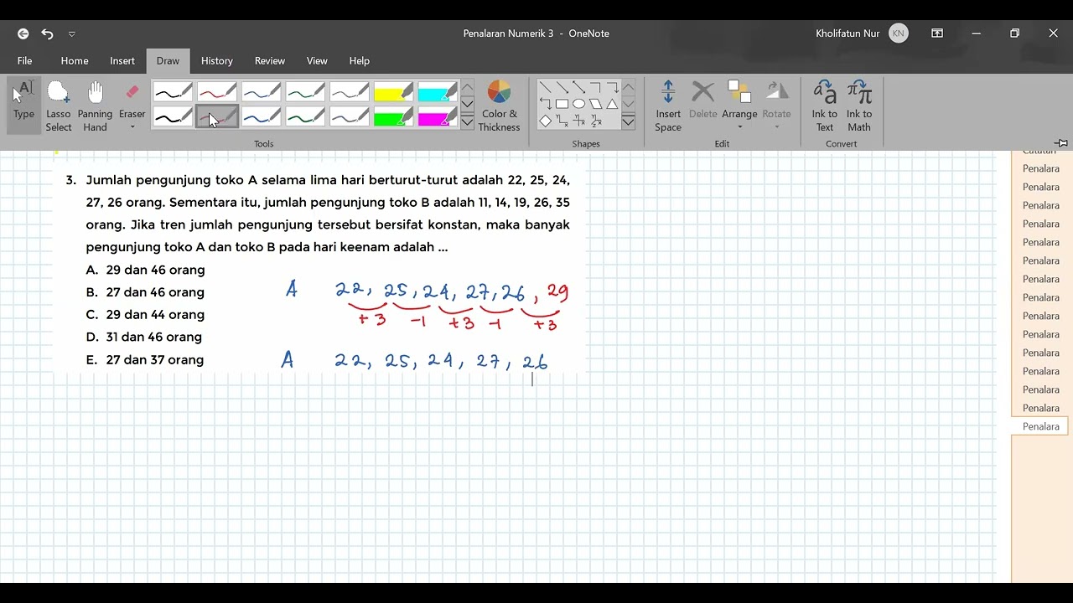The image size is (1073, 603).
Task: Activate the Lasso Select tool
Action: click(x=59, y=105)
